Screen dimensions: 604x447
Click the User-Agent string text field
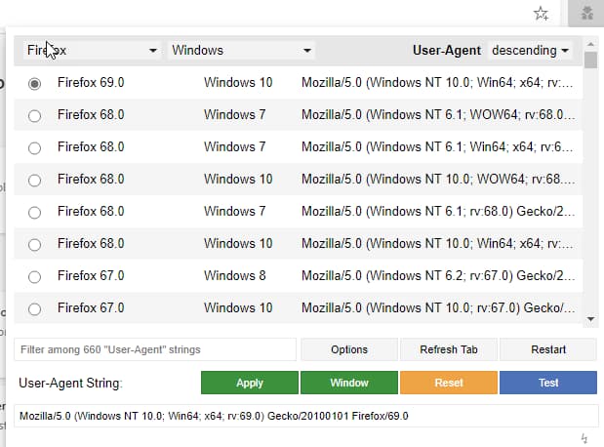[305, 416]
